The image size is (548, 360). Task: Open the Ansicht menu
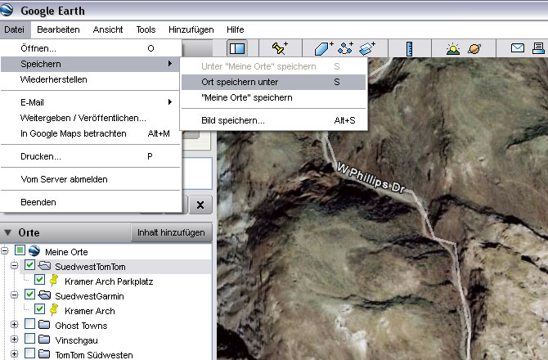108,29
